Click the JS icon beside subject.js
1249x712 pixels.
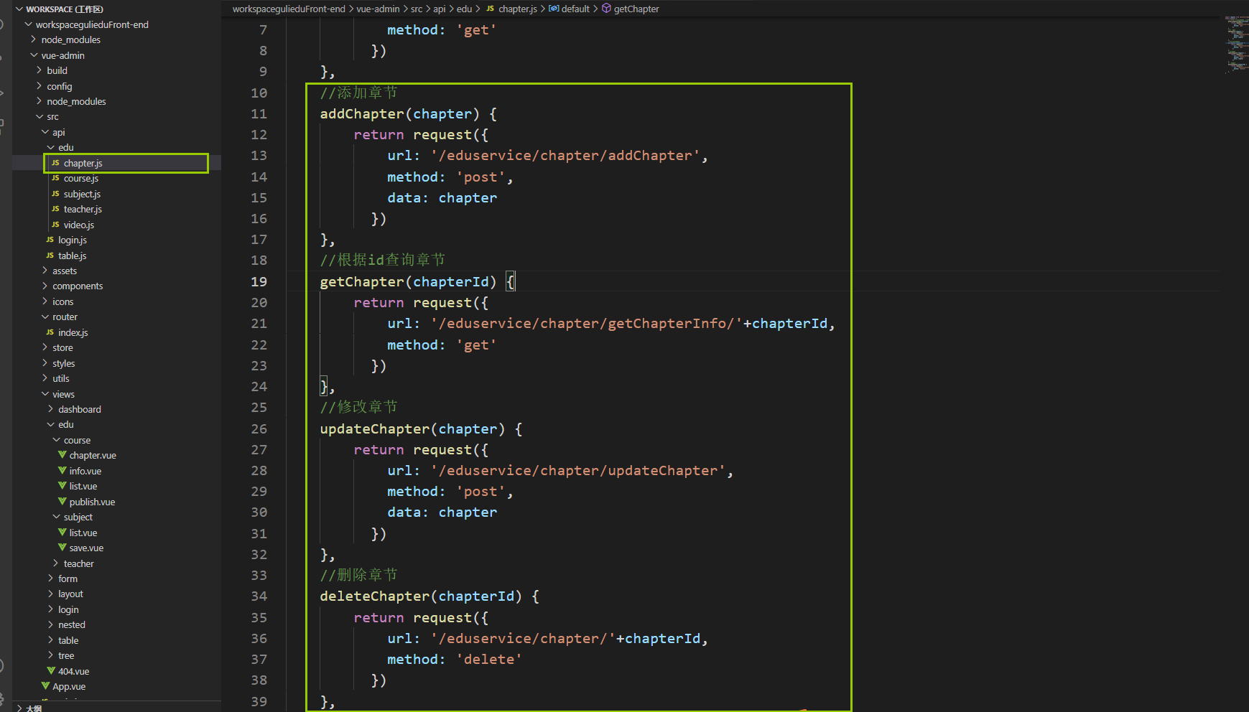55,194
